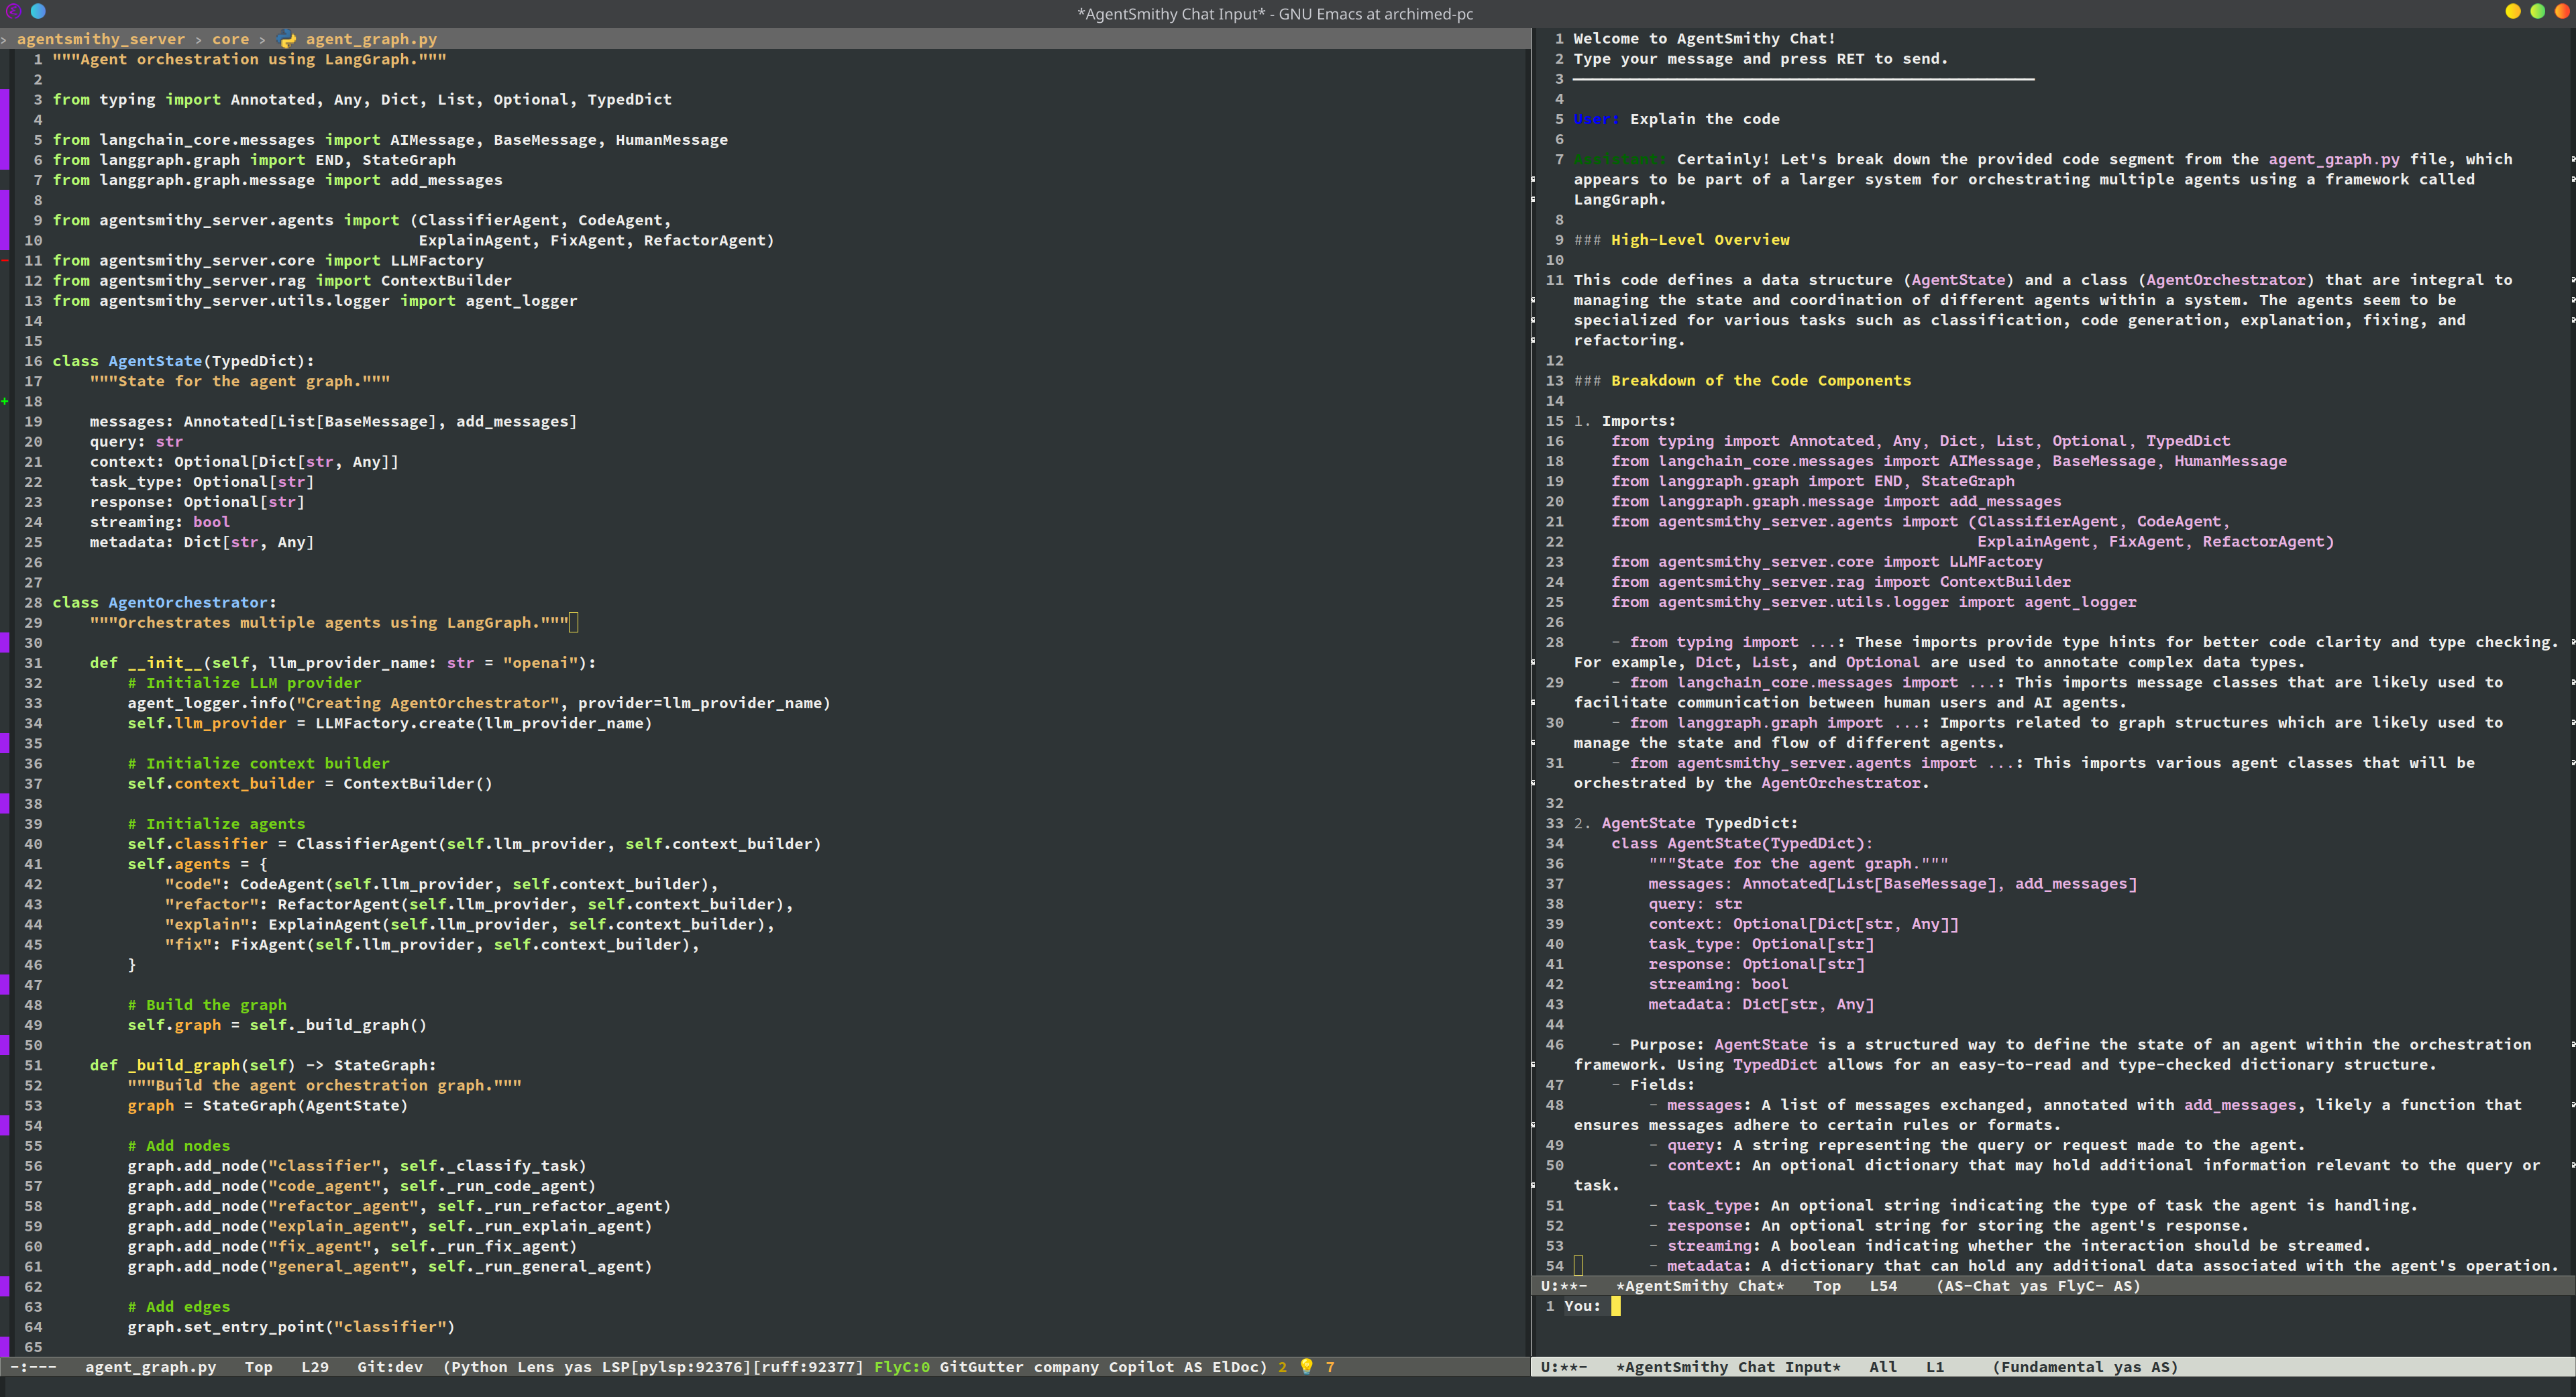The image size is (2576, 1397).
Task: Click the green window control button in the title bar
Action: click(x=2537, y=12)
